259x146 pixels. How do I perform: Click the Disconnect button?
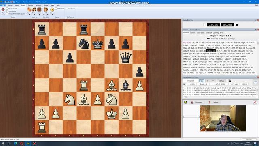pyautogui.click(x=197, y=102)
